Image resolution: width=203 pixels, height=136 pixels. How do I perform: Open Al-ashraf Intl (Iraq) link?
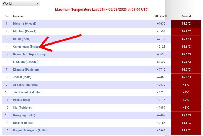tap(26, 85)
